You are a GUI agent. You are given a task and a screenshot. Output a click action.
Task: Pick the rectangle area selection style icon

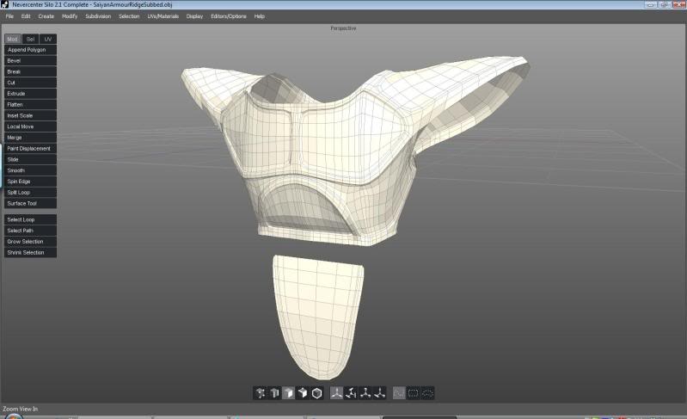(414, 393)
